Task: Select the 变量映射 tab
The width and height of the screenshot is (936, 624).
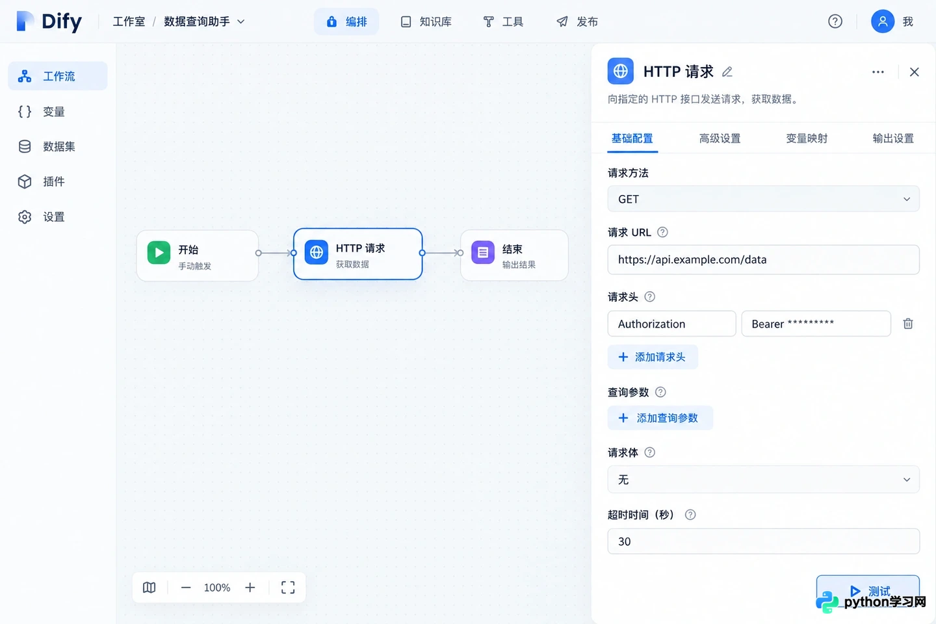Action: click(807, 138)
